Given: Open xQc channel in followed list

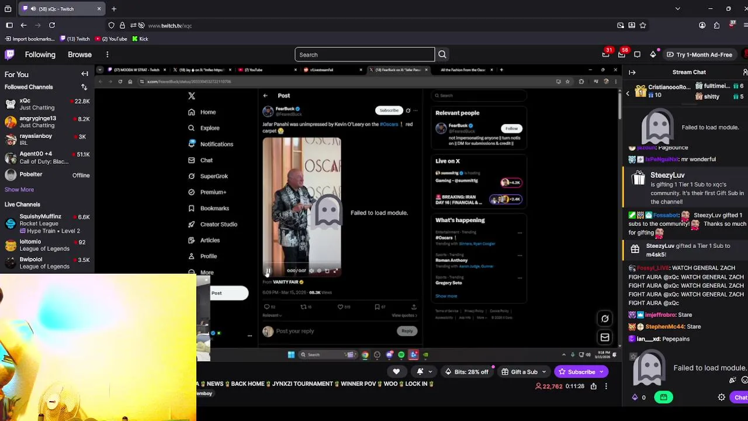Looking at the screenshot, I should [x=47, y=104].
